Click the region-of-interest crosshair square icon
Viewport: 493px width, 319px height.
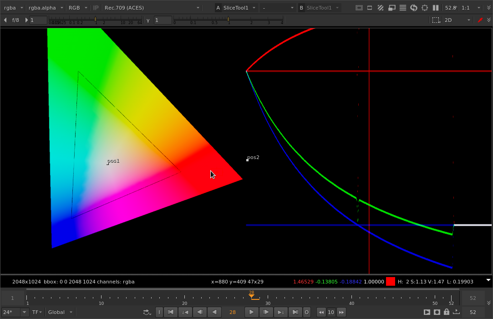point(425,8)
